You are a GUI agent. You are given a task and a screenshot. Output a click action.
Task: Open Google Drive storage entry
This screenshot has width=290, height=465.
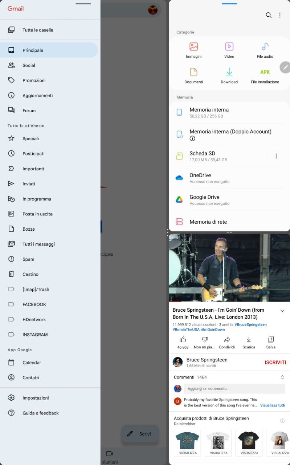tap(229, 200)
